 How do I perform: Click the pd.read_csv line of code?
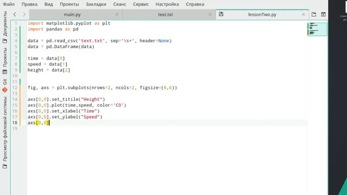100,41
